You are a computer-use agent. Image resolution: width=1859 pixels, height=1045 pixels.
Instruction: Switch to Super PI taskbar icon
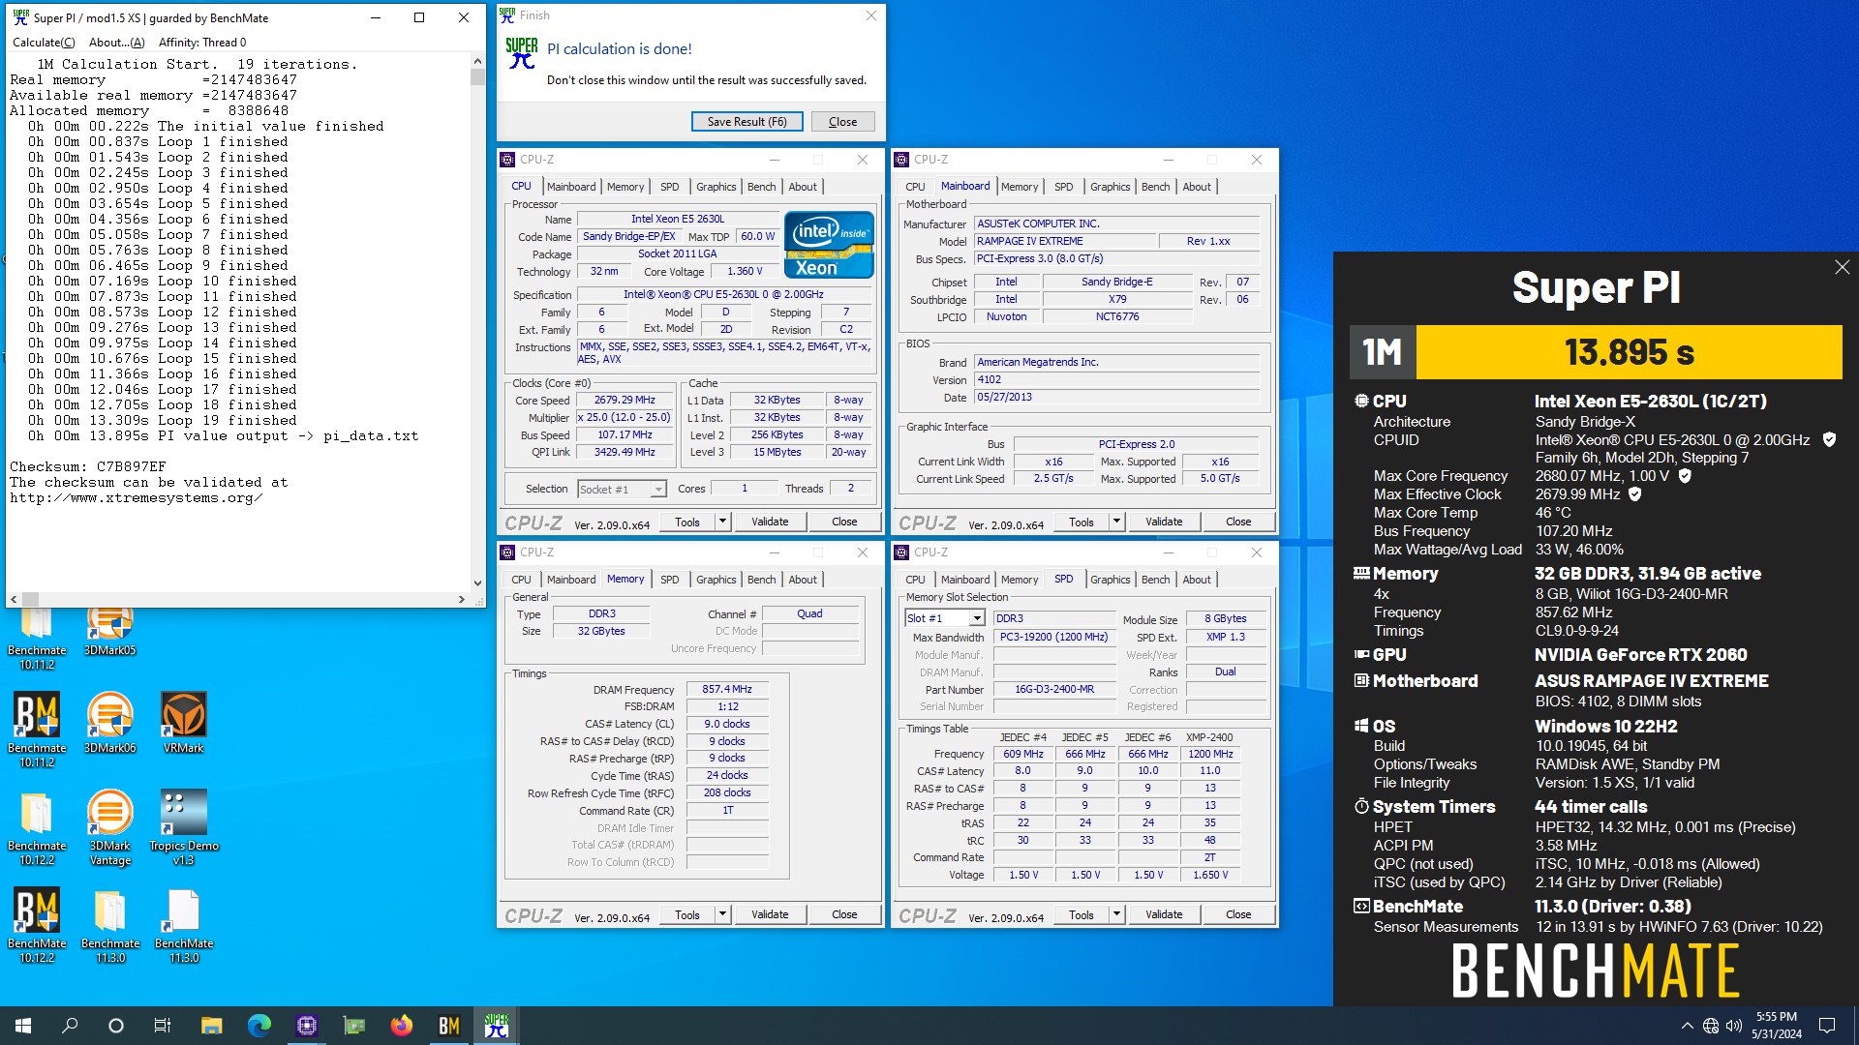tap(496, 1026)
